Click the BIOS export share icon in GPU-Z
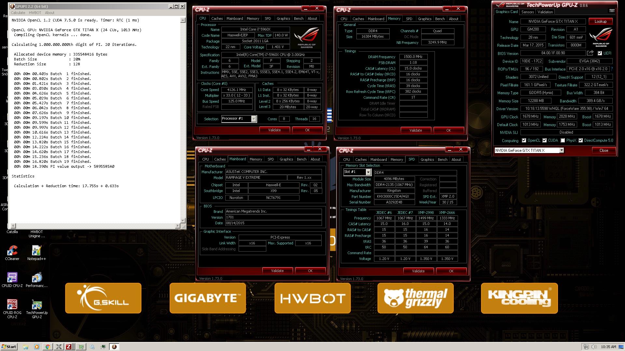 pos(590,53)
